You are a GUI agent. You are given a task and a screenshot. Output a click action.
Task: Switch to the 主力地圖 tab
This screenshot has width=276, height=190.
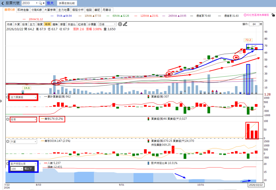pyautogui.click(x=64, y=10)
